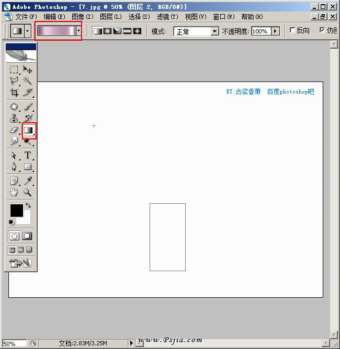Select the Notes tool
This screenshot has width=340, height=349.
[14, 181]
